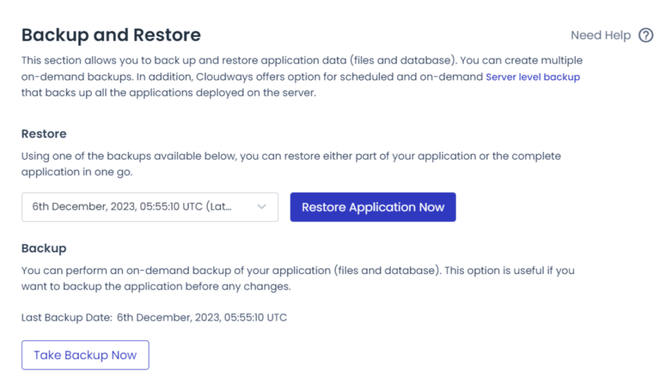
Task: Click the Backup section heading
Action: coord(43,248)
